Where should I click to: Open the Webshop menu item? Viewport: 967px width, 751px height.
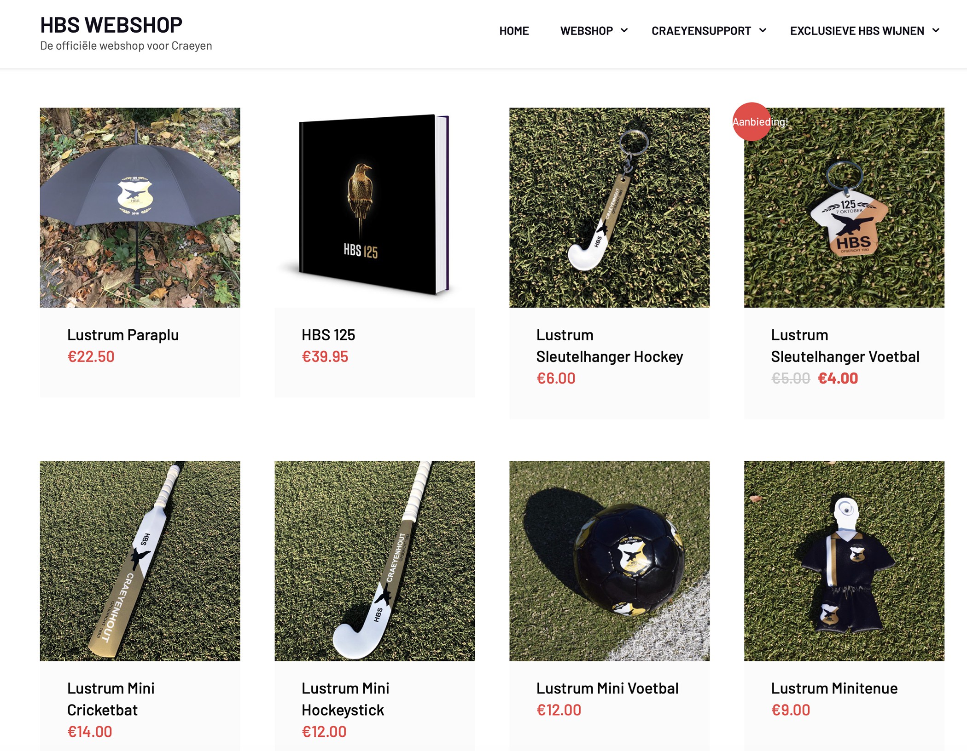click(586, 31)
